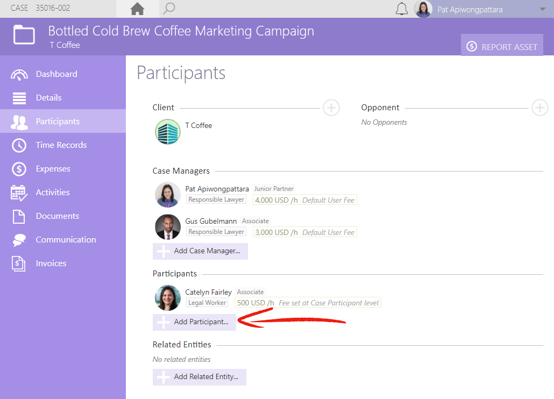This screenshot has height=399, width=554.
Task: Open Time Records in sidebar
Action: pos(63,145)
